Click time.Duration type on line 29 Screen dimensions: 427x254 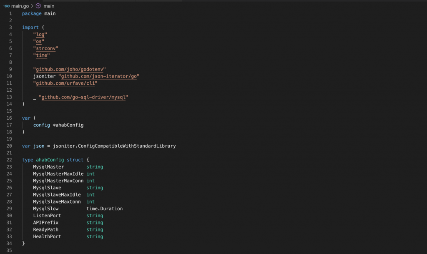point(105,209)
